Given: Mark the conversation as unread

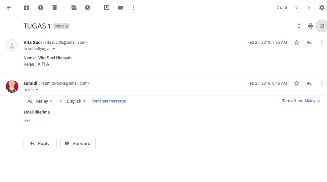Looking at the screenshot, I should coord(74,8).
